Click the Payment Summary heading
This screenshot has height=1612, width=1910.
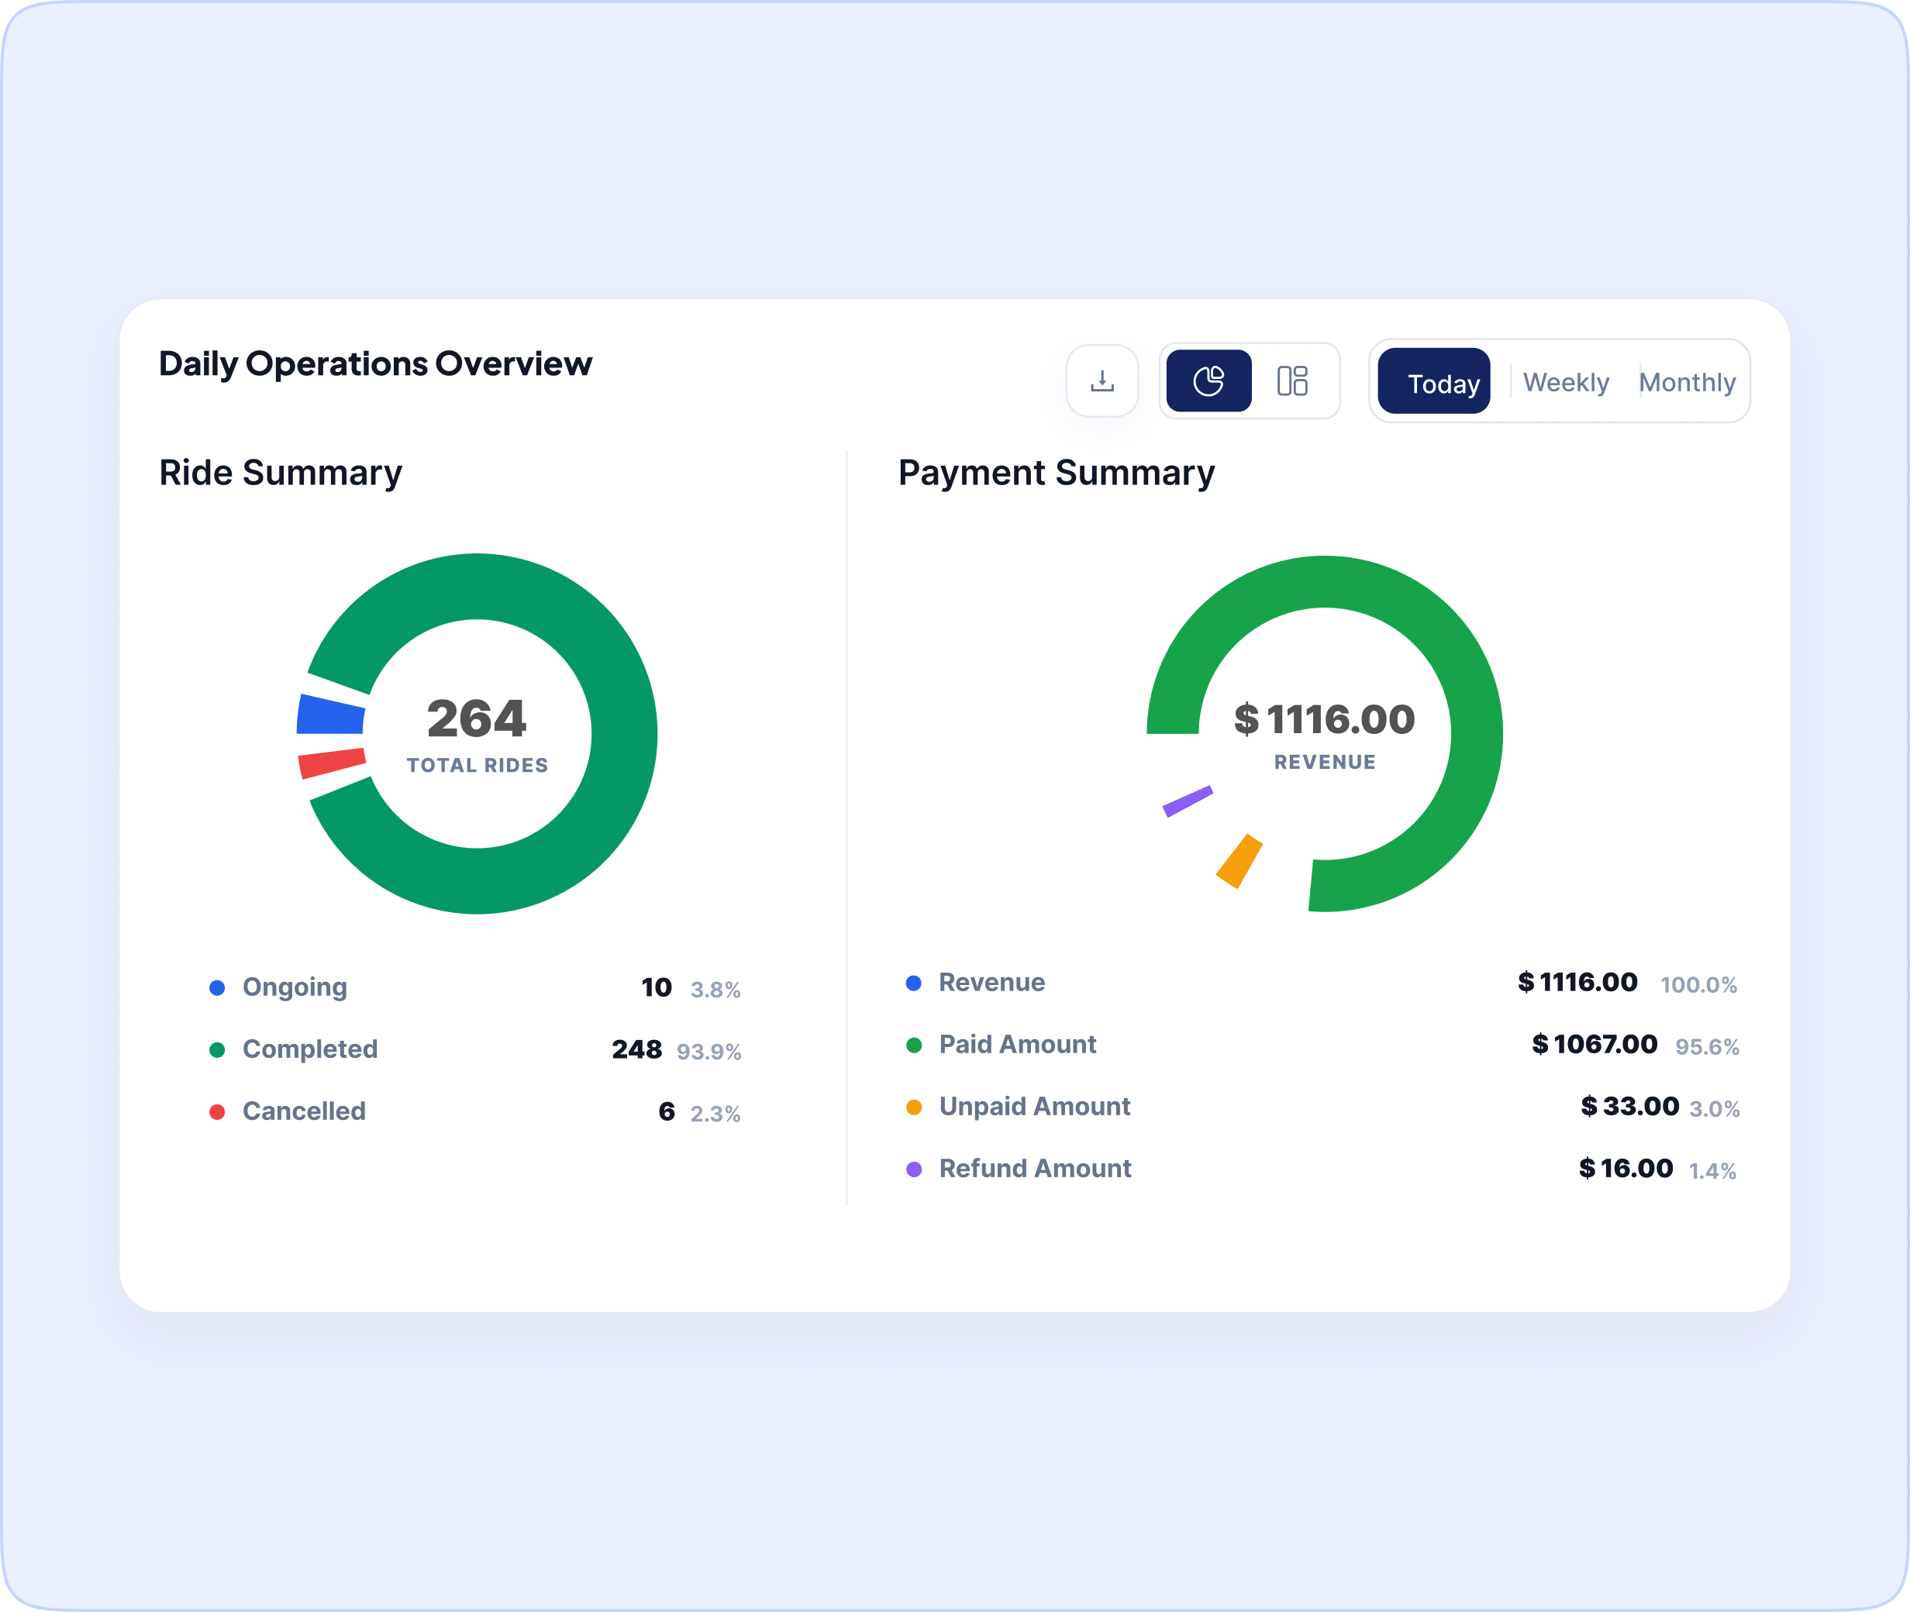click(x=1057, y=474)
